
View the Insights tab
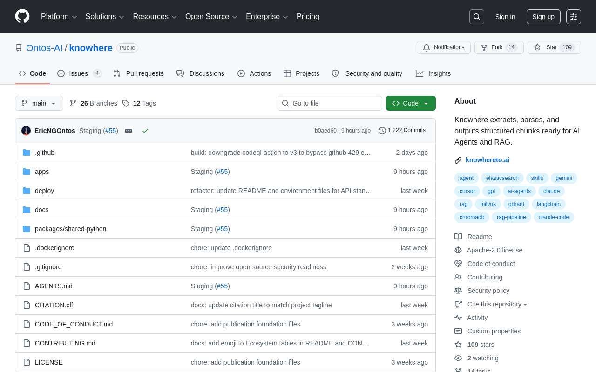433,73
